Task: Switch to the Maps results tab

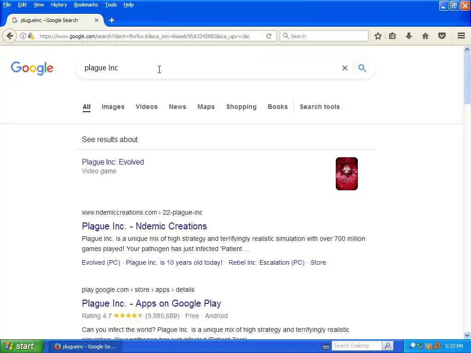Action: 206,107
